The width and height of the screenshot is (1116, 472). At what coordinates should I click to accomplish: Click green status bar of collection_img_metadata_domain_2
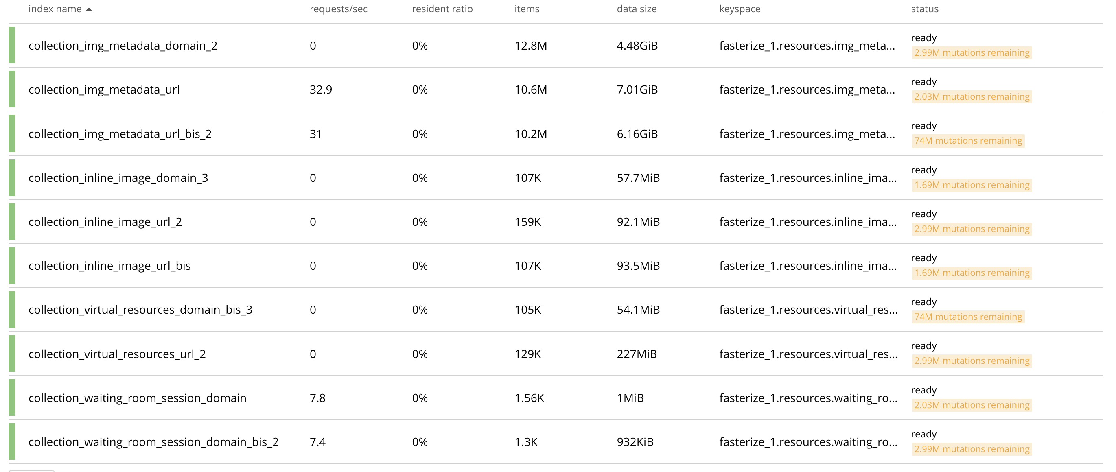[x=12, y=46]
